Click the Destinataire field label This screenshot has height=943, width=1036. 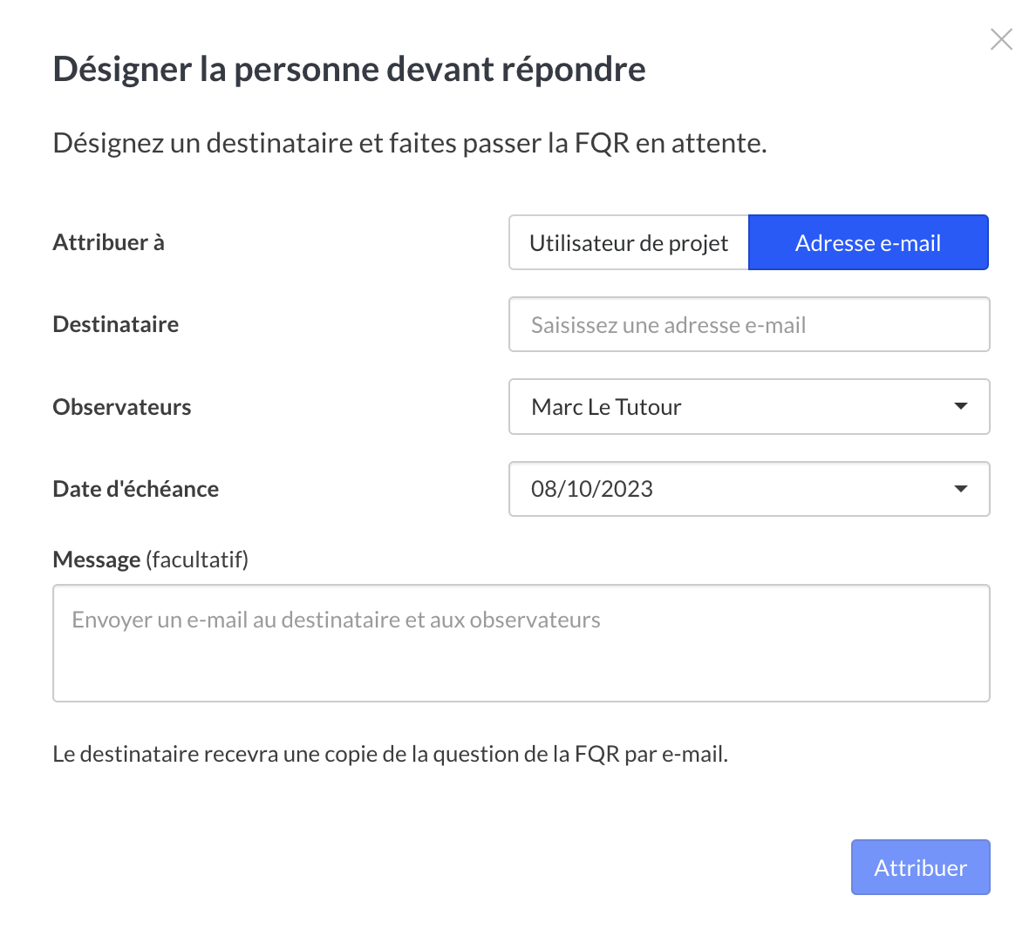tap(115, 324)
